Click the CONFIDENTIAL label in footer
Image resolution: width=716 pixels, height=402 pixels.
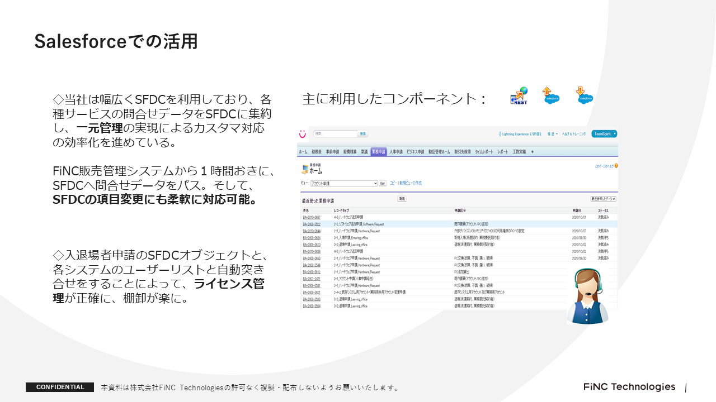(x=60, y=387)
